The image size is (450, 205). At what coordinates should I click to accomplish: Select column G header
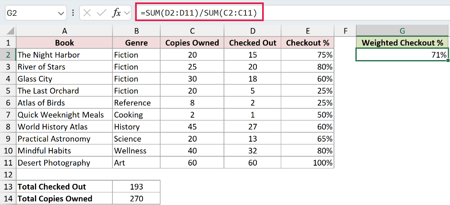tap(403, 31)
